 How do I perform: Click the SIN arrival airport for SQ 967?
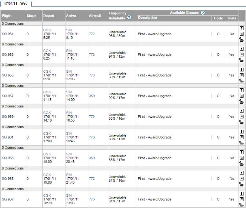(69, 195)
